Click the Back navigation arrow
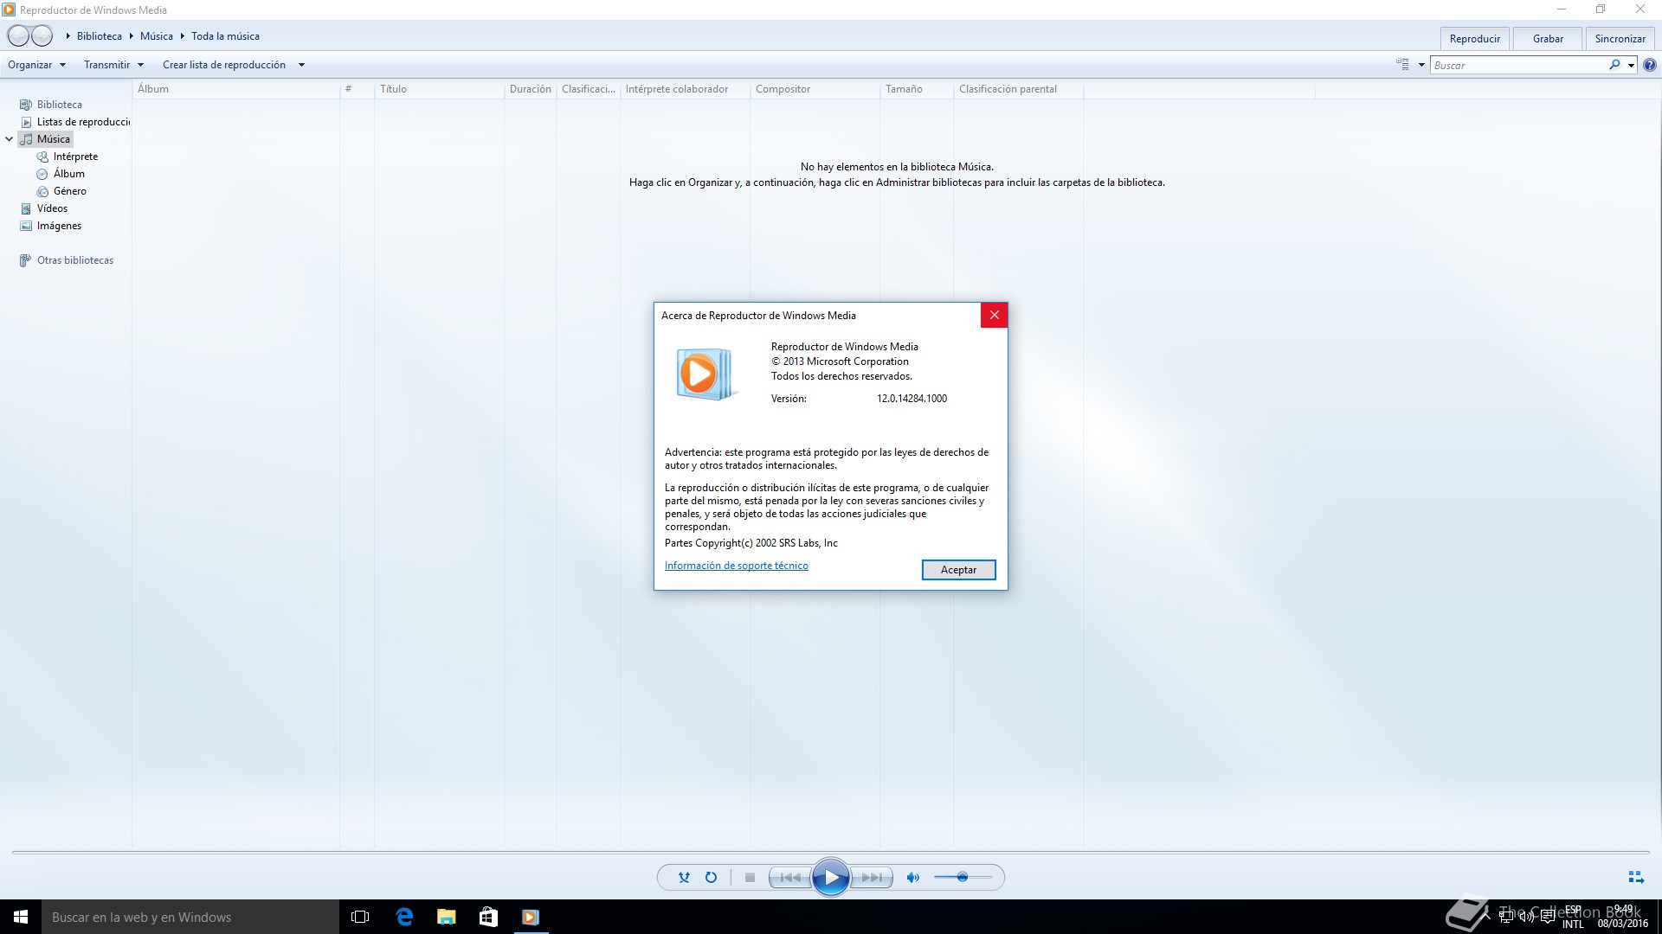The height and width of the screenshot is (934, 1662). pyautogui.click(x=18, y=35)
